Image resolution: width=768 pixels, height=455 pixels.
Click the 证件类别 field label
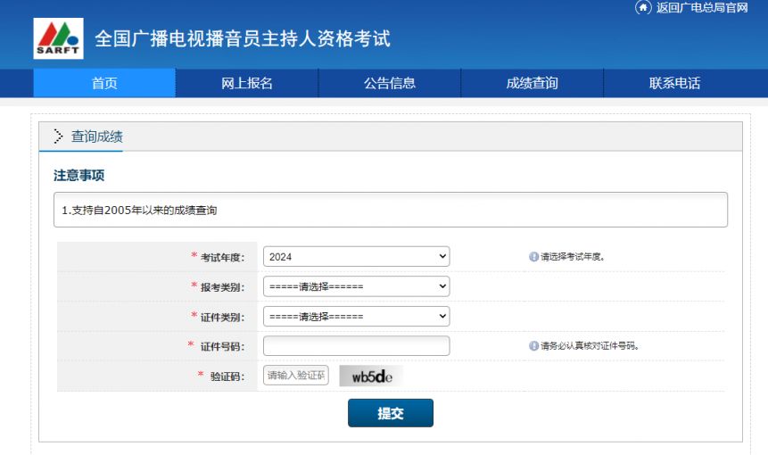(222, 317)
